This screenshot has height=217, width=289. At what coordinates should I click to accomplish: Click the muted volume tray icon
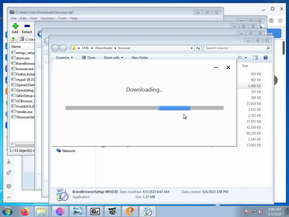point(260,212)
